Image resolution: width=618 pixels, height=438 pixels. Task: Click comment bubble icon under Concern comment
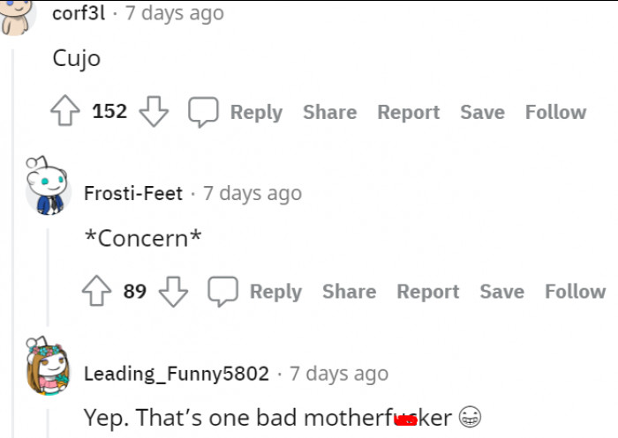click(x=223, y=291)
